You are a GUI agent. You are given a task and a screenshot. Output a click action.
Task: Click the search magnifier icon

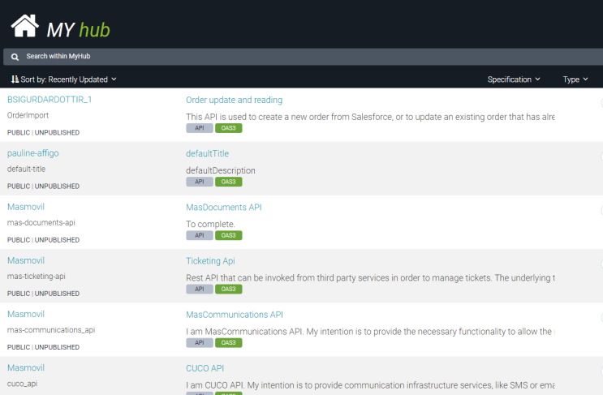click(x=15, y=57)
